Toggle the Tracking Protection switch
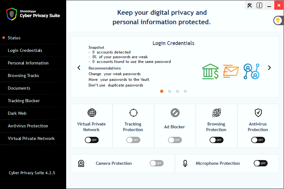This screenshot has height=189, width=284. (x=133, y=140)
